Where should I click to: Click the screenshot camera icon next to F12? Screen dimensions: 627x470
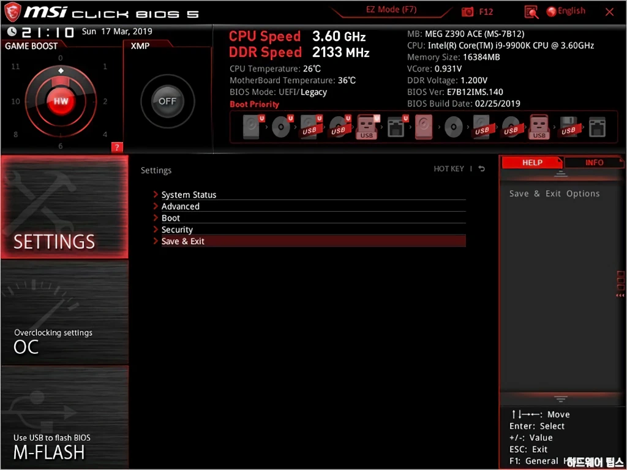click(x=467, y=12)
